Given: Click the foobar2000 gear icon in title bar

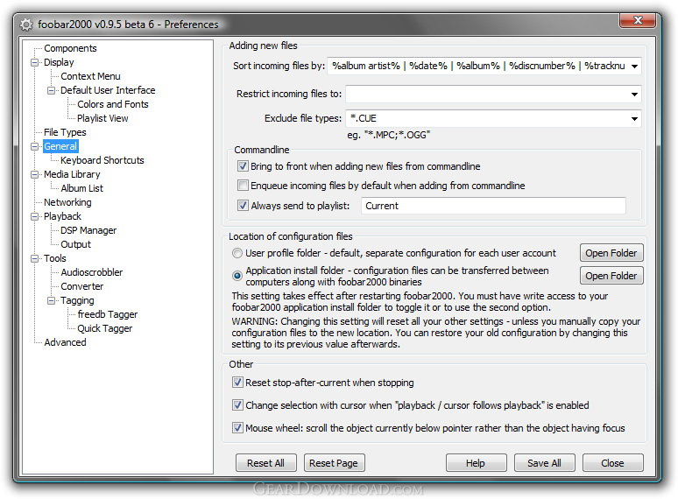Looking at the screenshot, I should [x=26, y=25].
